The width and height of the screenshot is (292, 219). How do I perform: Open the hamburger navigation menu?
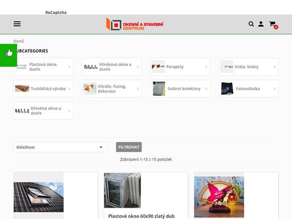[x=17, y=24]
